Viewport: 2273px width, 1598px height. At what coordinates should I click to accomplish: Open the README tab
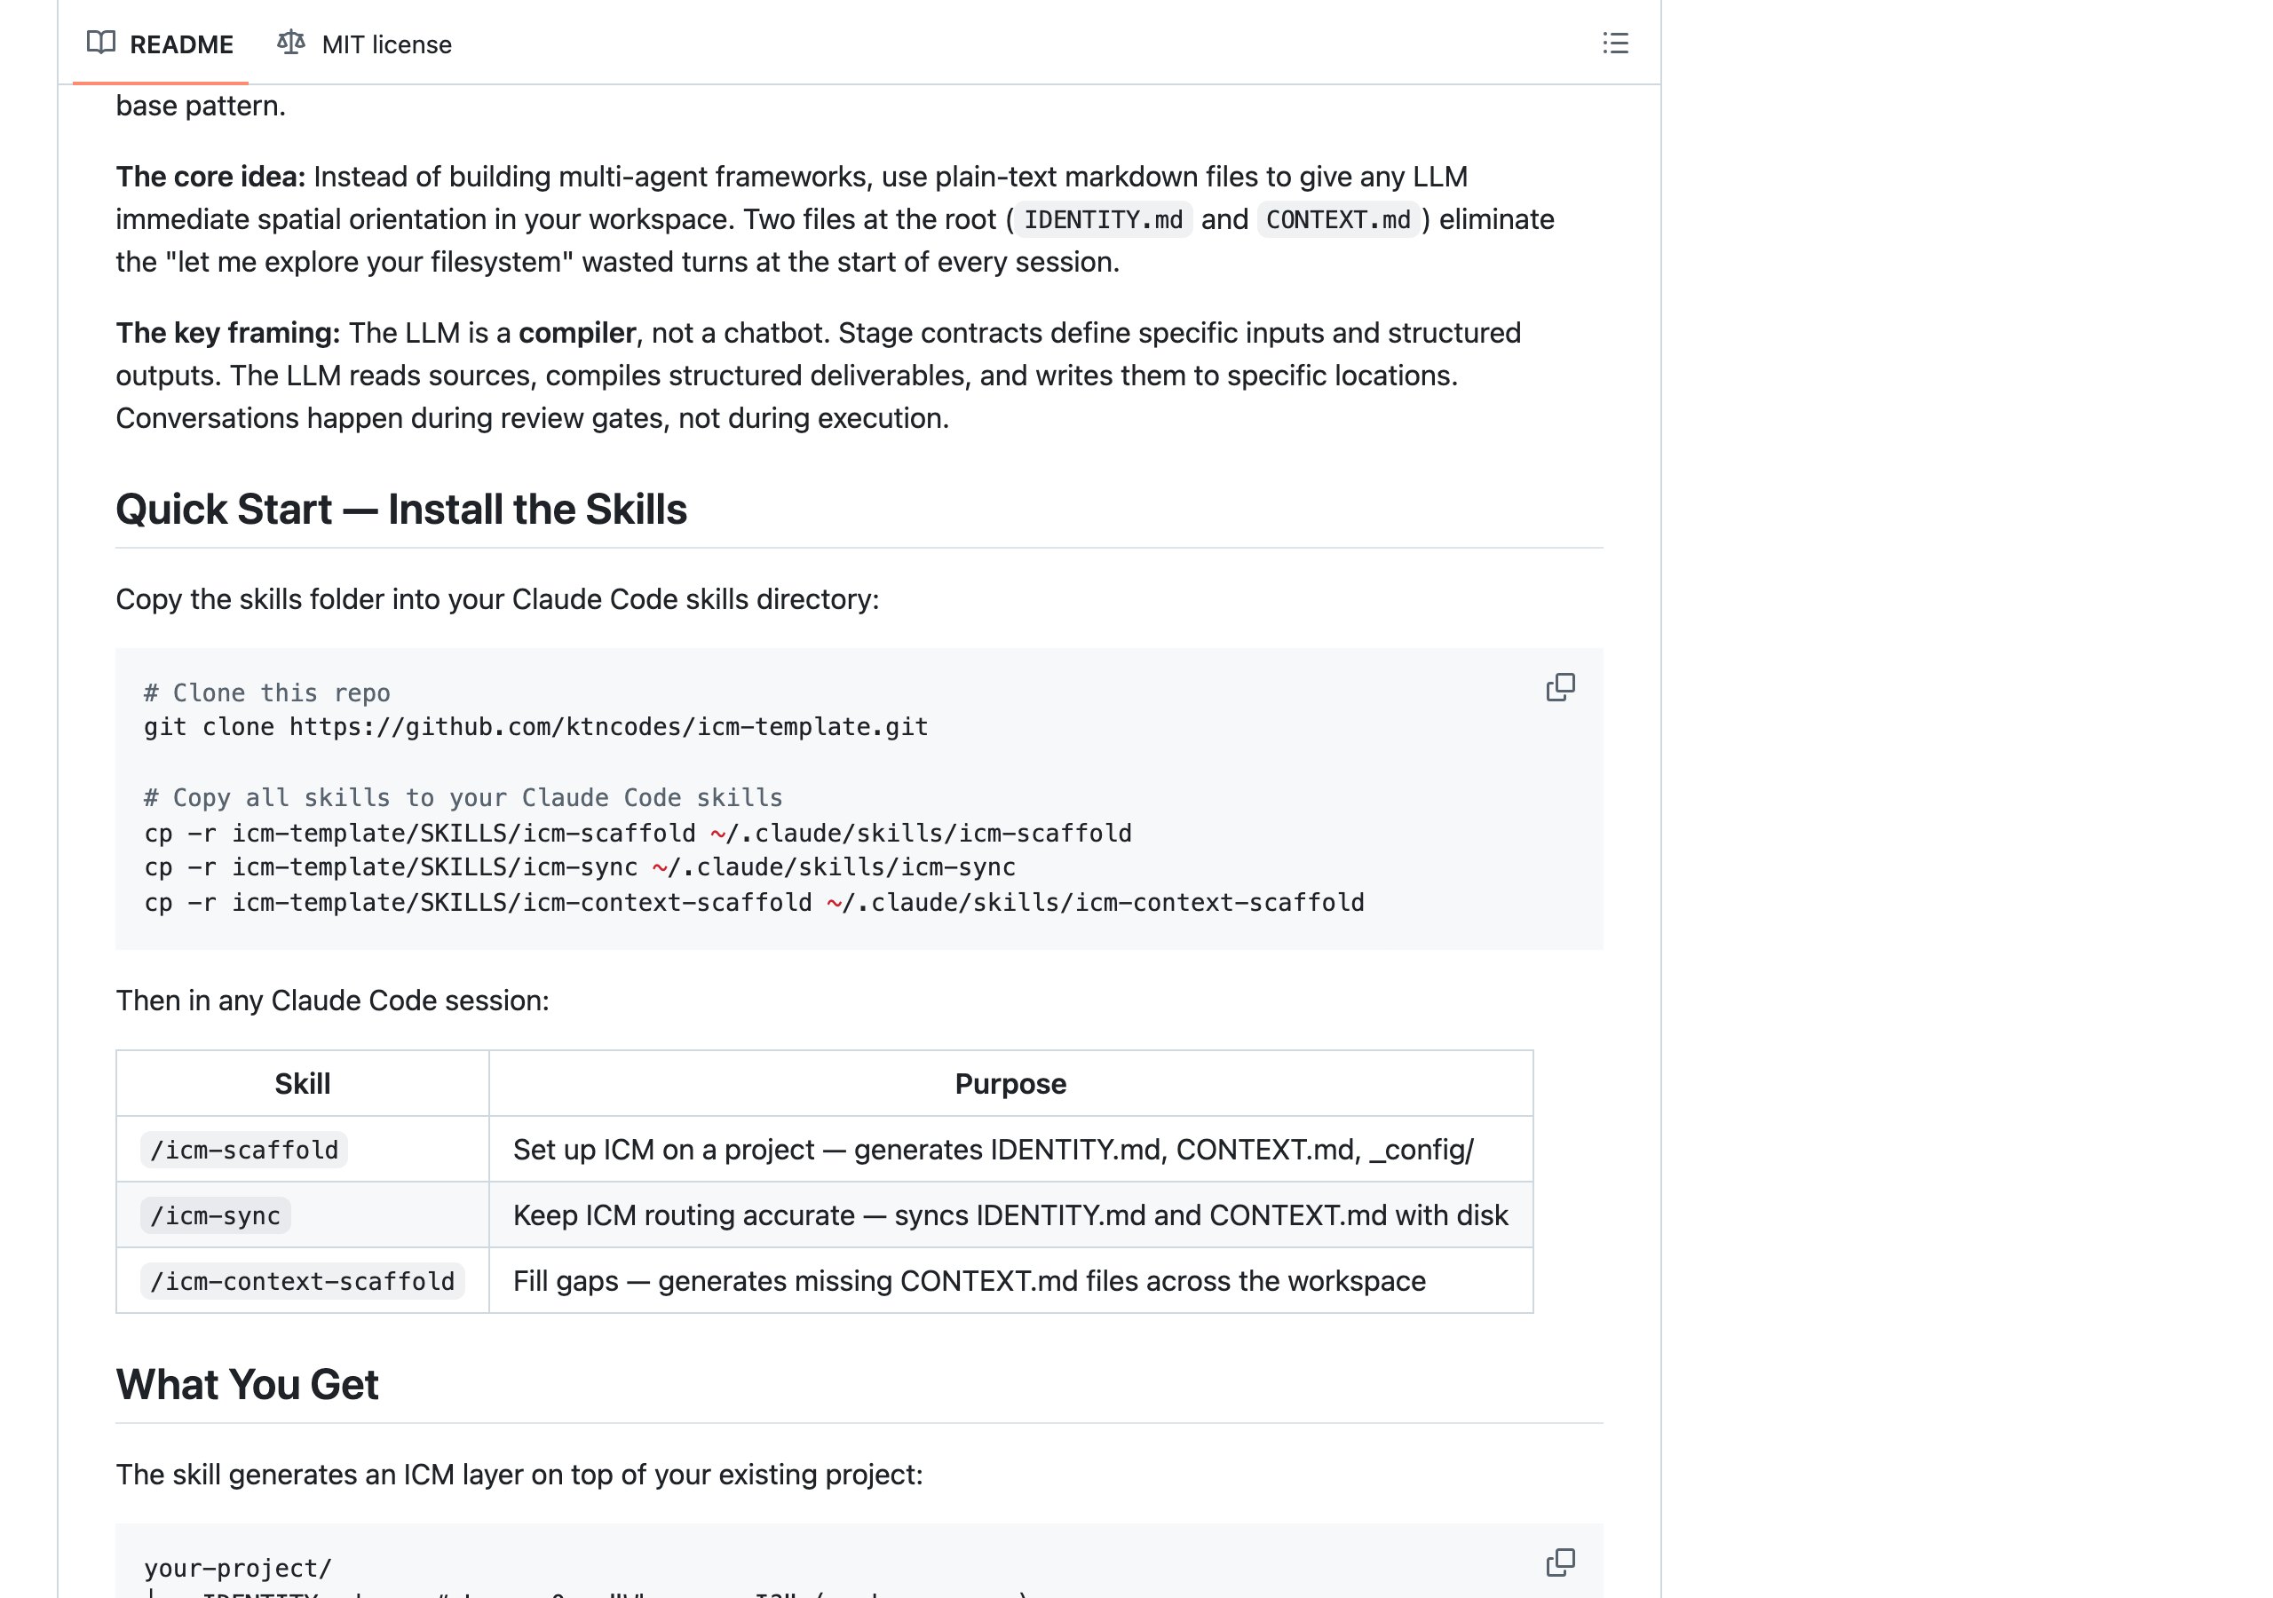coord(161,44)
